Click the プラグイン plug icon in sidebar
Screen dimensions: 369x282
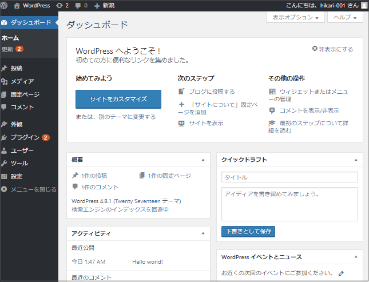(x=4, y=137)
